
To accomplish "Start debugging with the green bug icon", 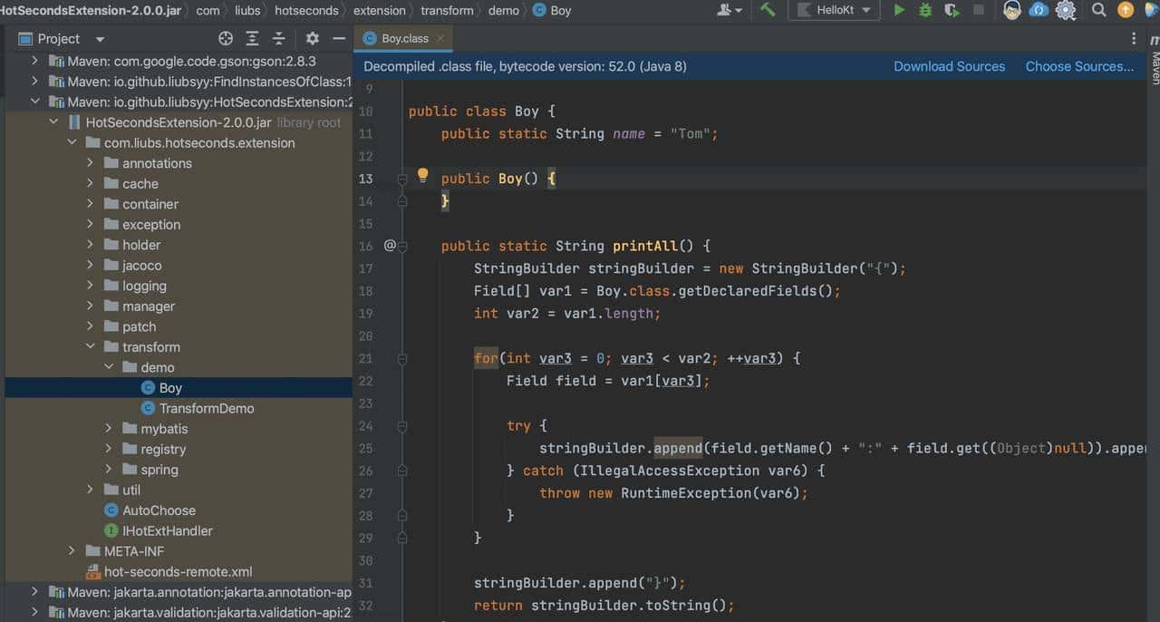I will tap(925, 10).
